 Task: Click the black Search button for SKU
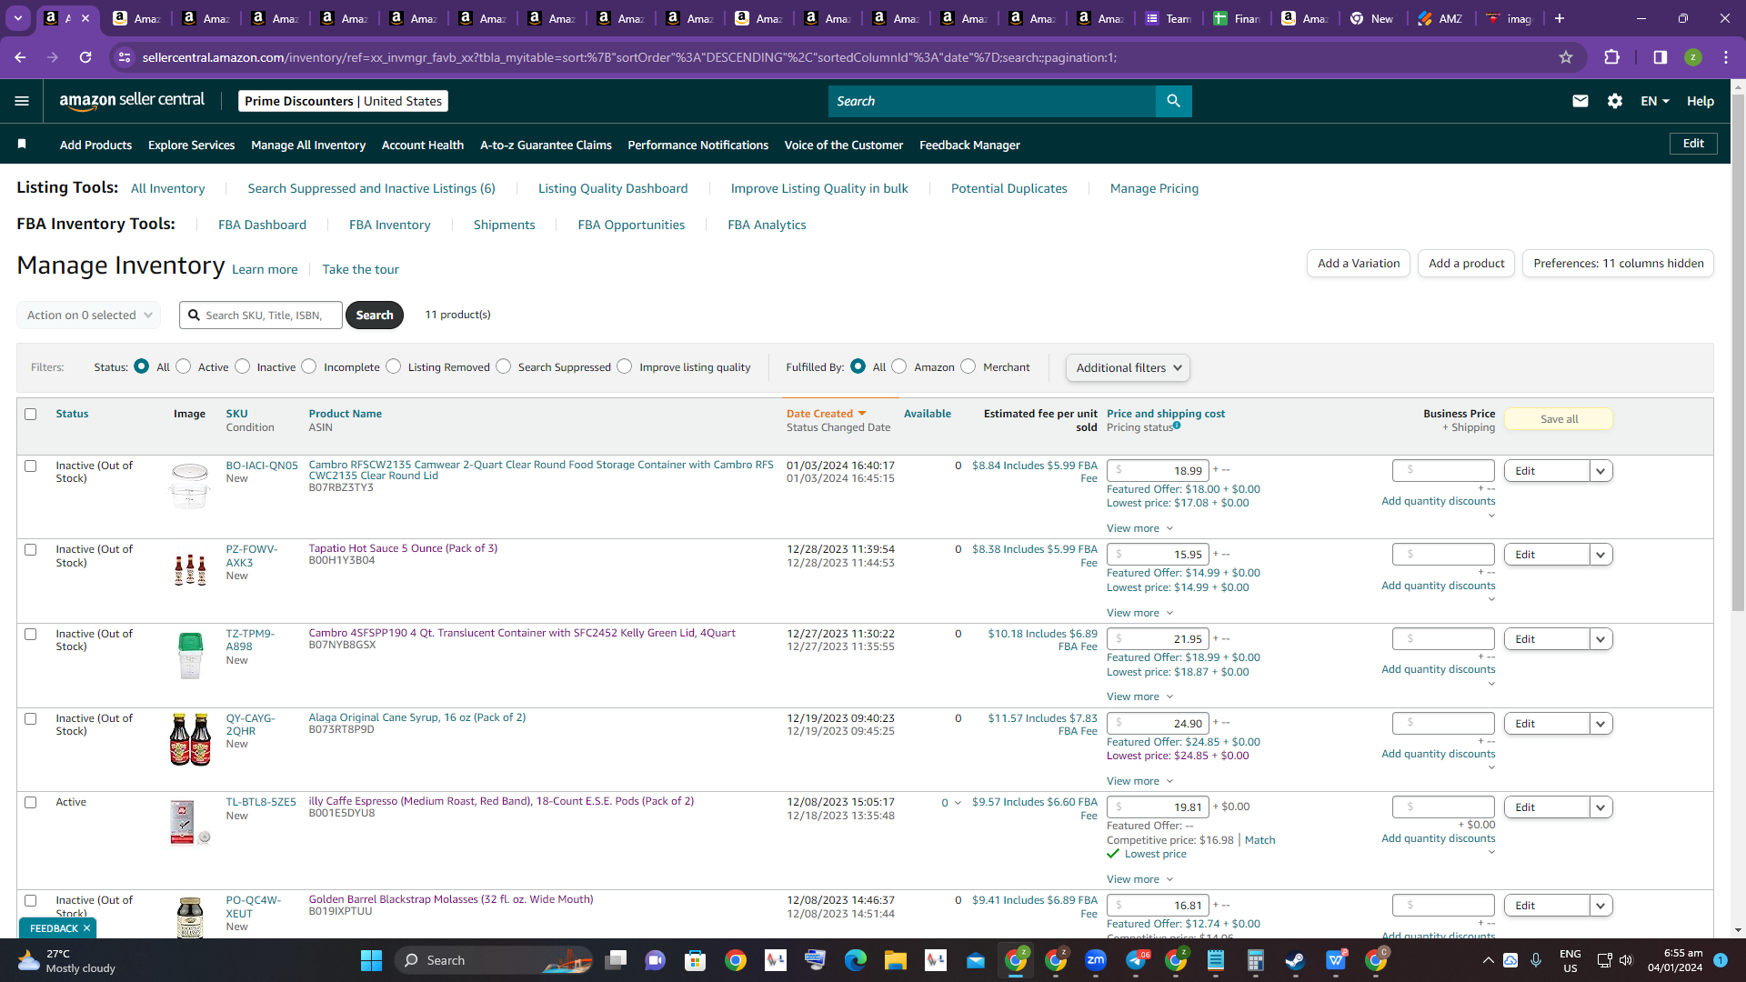point(375,315)
